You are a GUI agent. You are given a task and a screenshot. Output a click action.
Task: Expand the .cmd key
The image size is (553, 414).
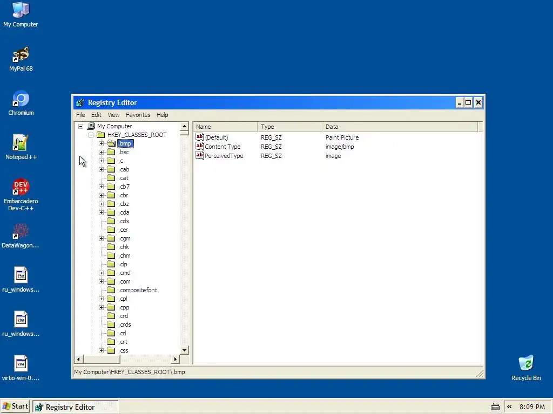pyautogui.click(x=101, y=273)
